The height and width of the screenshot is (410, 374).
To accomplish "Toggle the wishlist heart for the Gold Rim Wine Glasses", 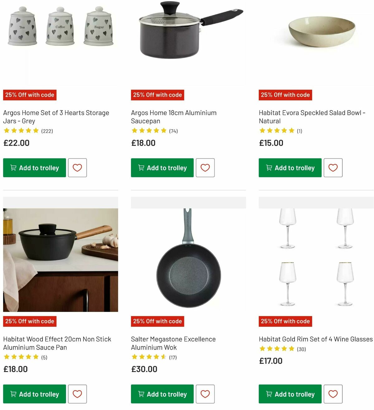I will [x=333, y=394].
